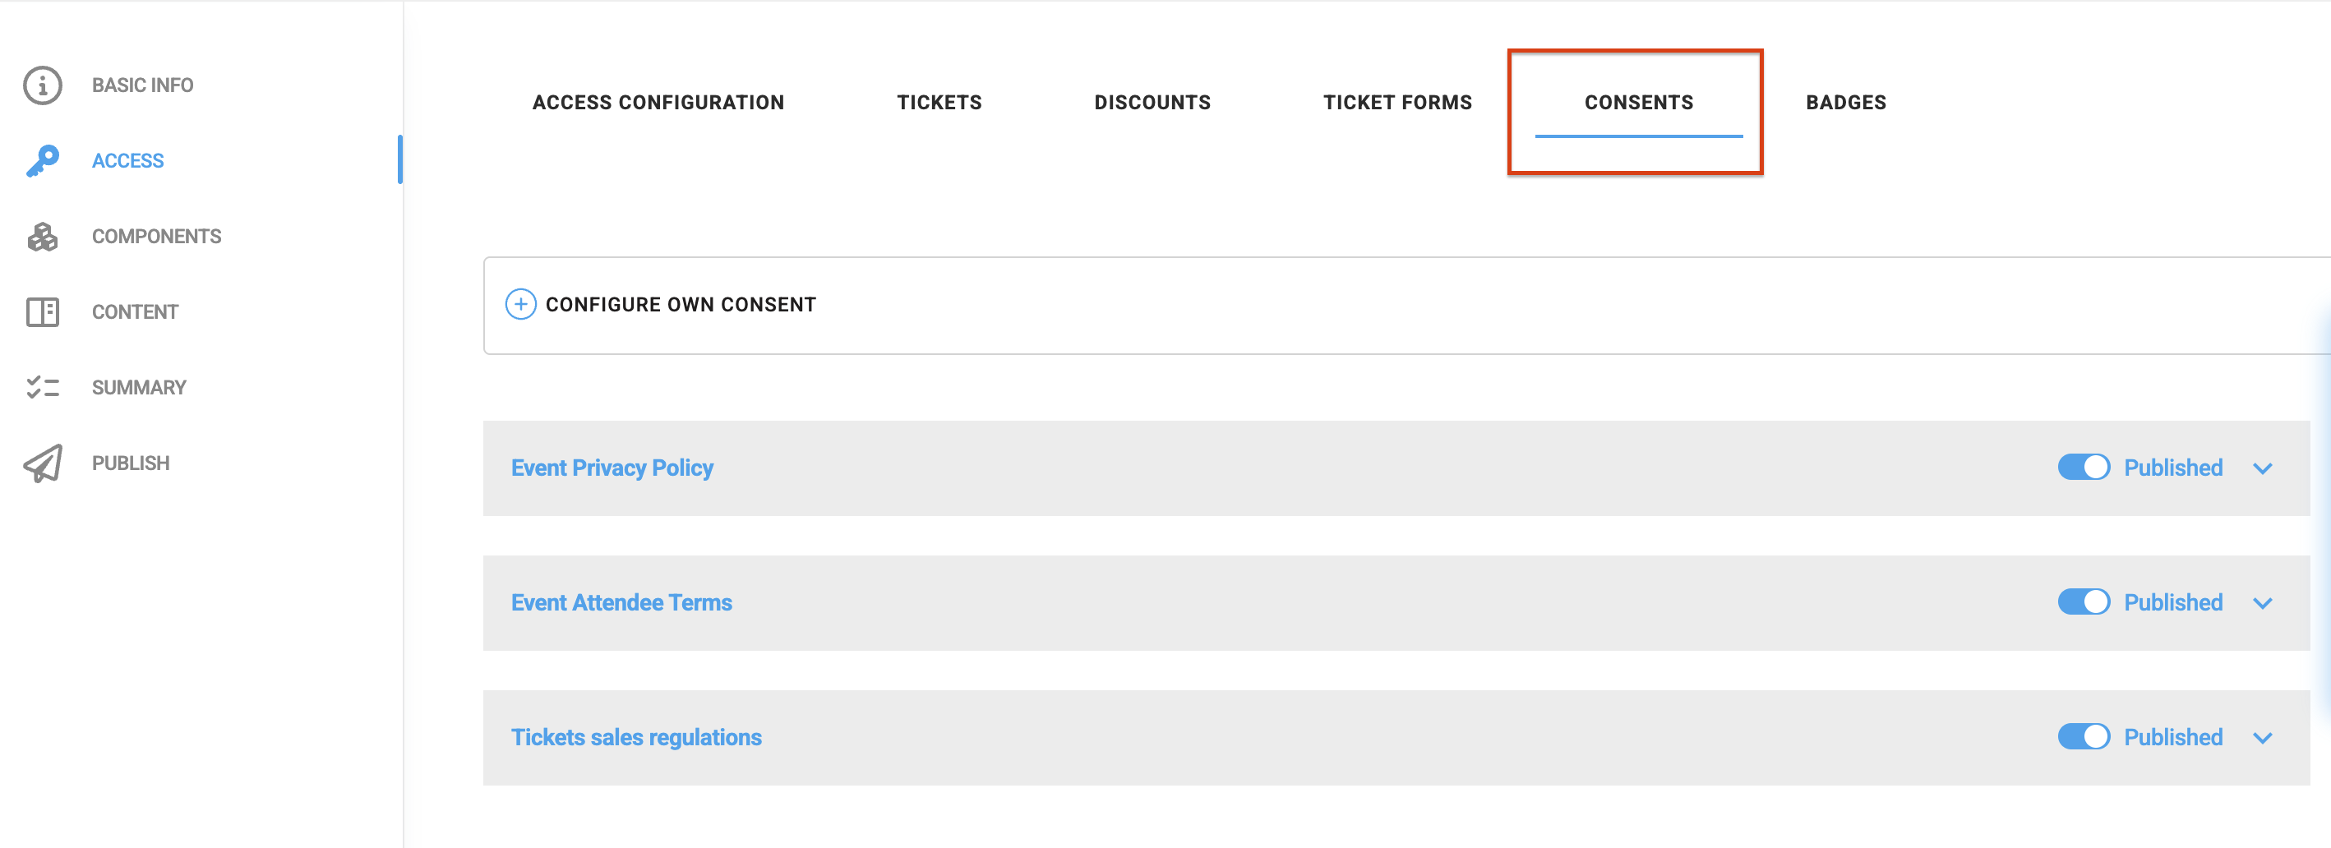2331x848 pixels.
Task: Click Published label for Event Attendee Terms
Action: tap(2172, 603)
